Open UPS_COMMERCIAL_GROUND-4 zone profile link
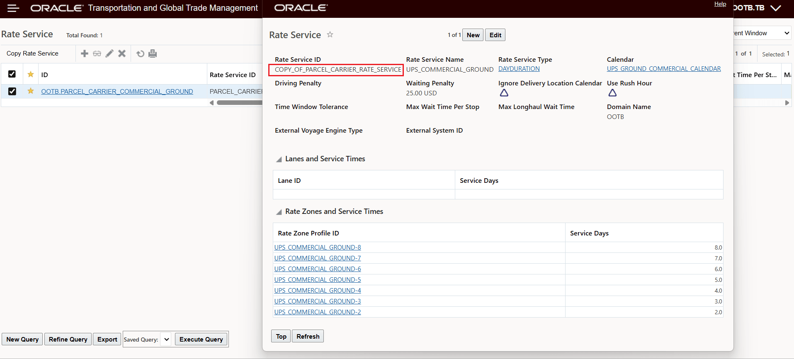 [x=318, y=291]
